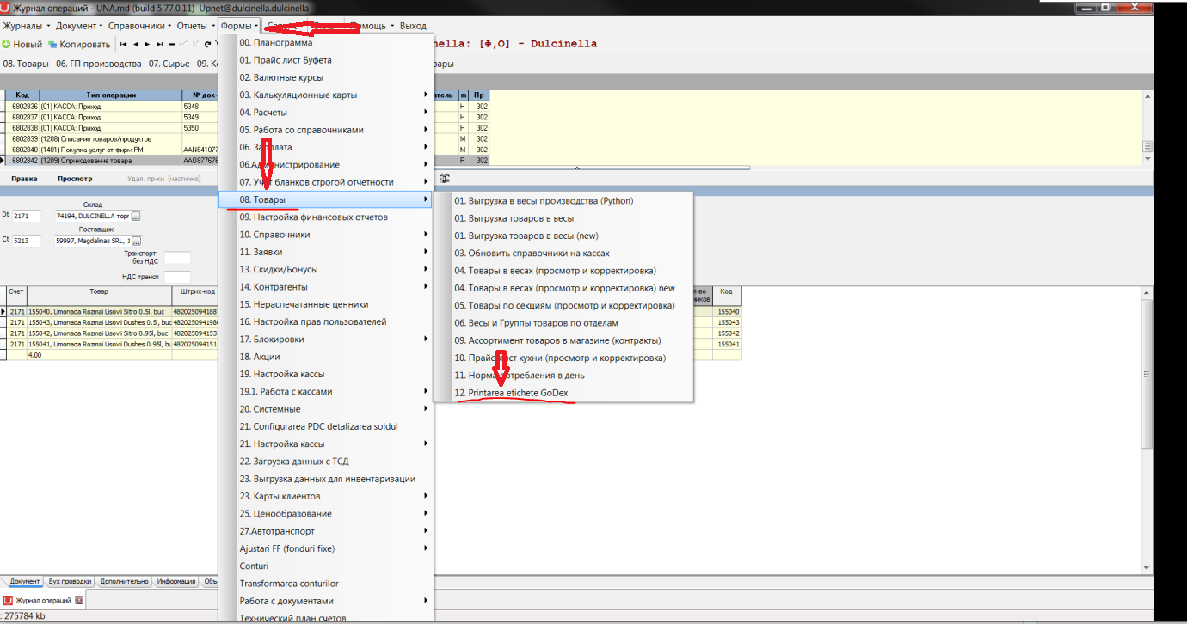Image resolution: width=1187 pixels, height=624 pixels.
Task: Go to previous record arrow
Action: pyautogui.click(x=136, y=44)
